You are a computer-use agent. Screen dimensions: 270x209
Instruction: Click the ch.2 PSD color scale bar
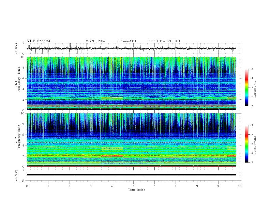point(247,144)
